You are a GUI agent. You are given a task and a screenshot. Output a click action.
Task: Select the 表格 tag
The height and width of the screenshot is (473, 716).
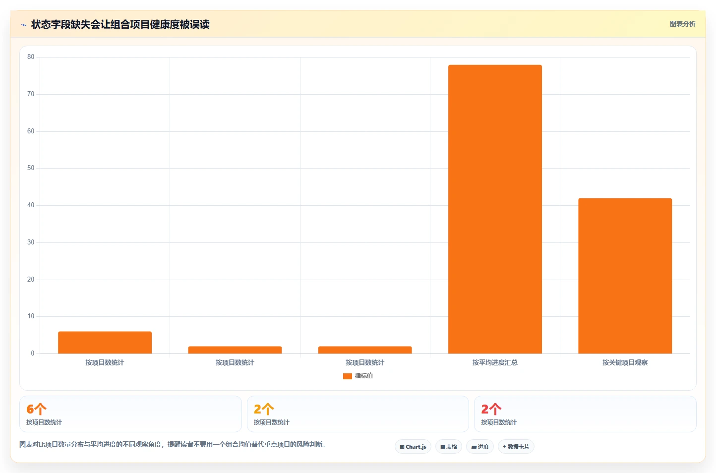(x=449, y=447)
